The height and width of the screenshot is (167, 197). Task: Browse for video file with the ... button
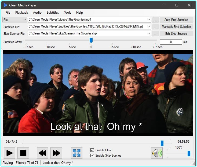click(155, 20)
